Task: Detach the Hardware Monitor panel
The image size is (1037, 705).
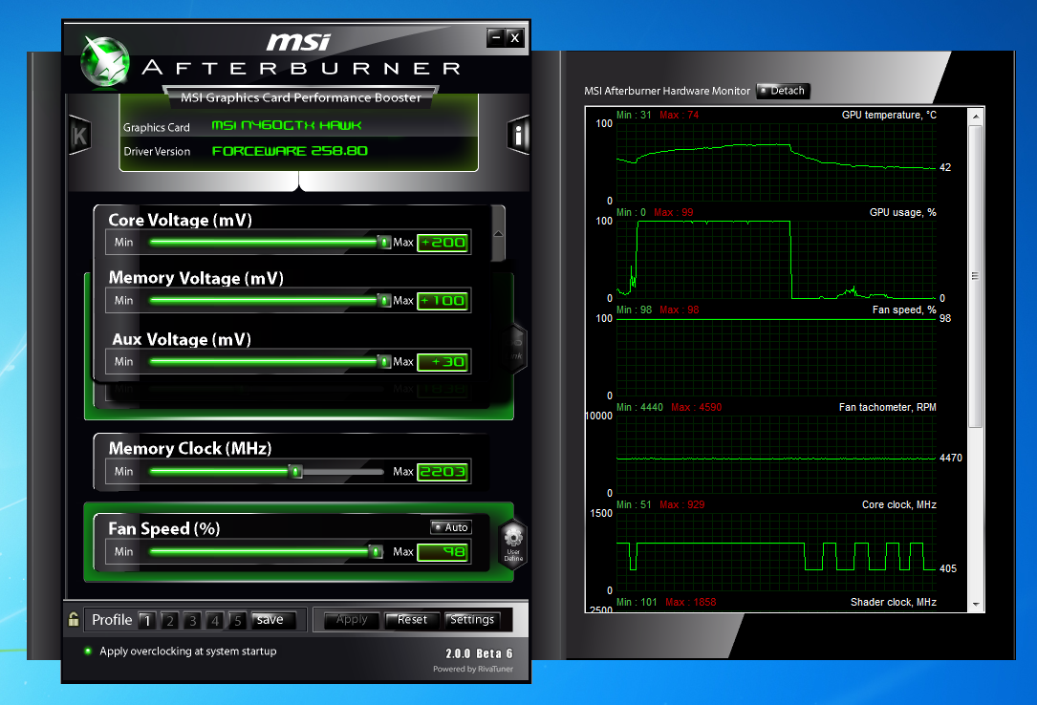Action: point(783,91)
